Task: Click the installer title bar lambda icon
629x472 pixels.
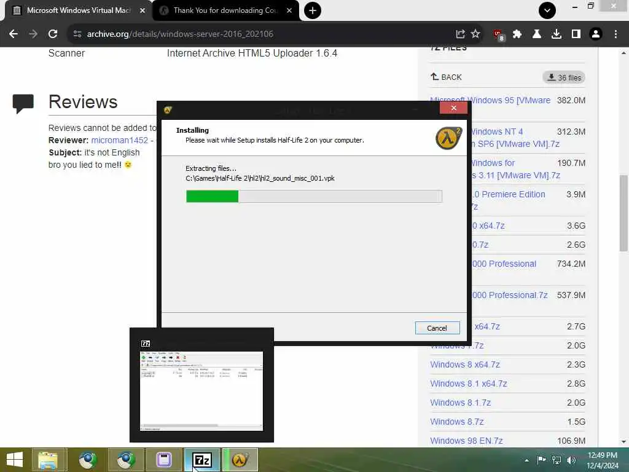Action: pos(168,110)
